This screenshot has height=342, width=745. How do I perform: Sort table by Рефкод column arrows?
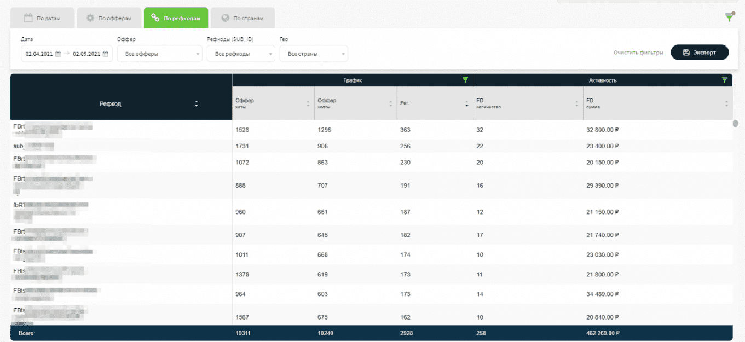click(x=197, y=103)
